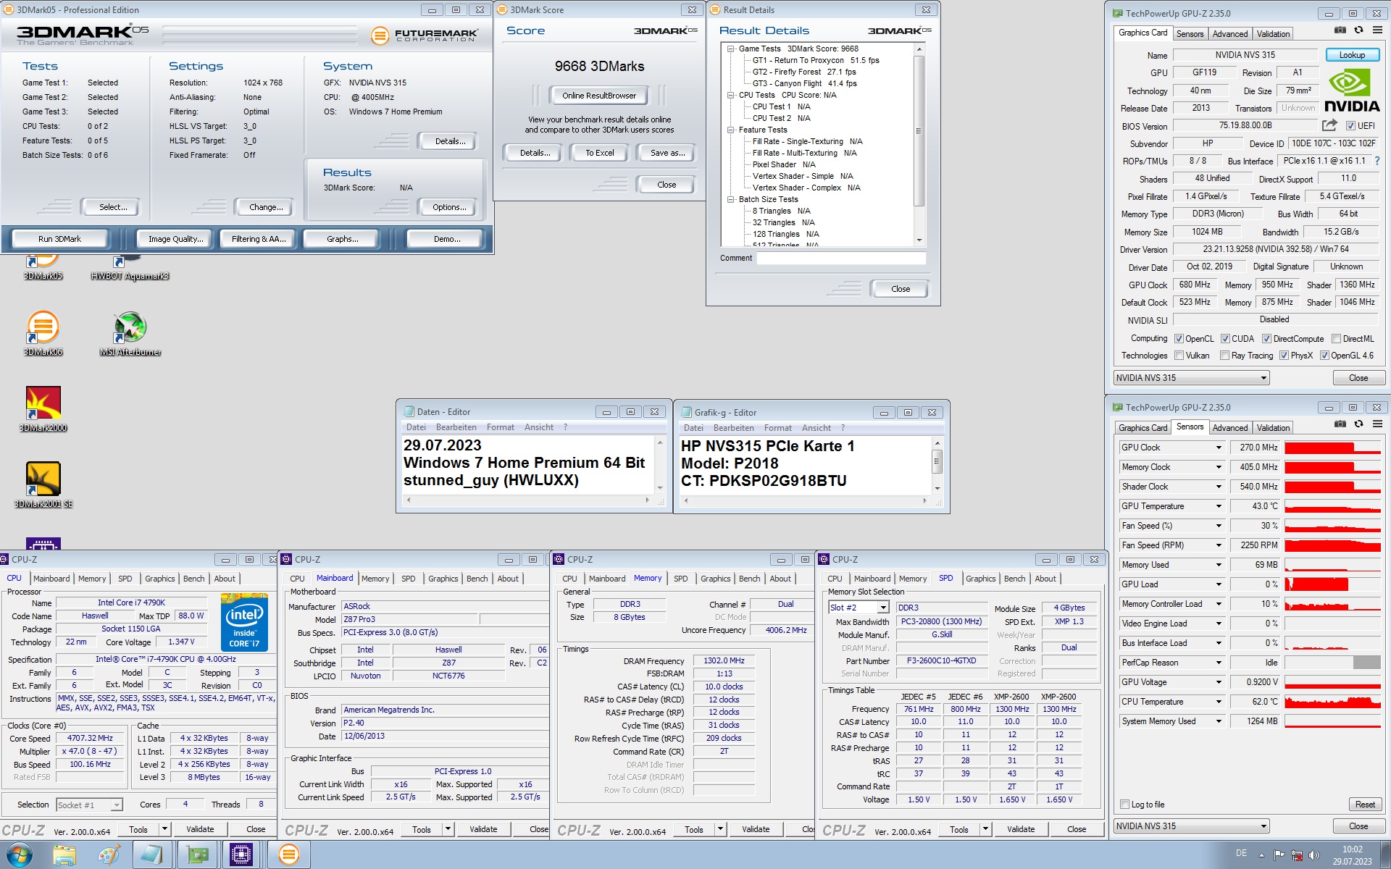Screen dimensions: 1391x869
Task: Open 3DMark2001 SE desktop shortcut
Action: click(43, 485)
